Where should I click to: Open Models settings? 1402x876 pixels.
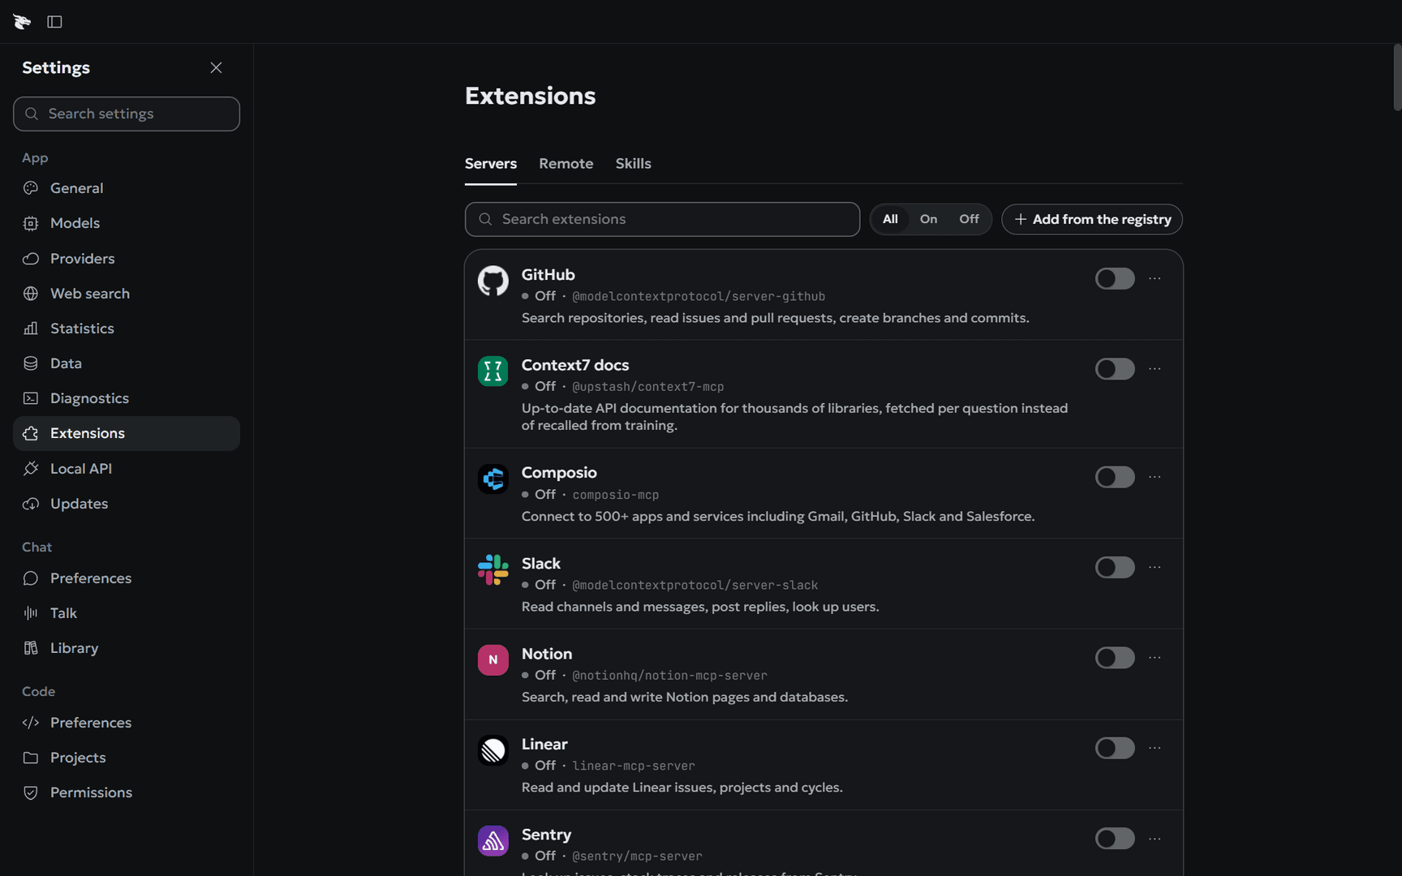[x=127, y=223]
